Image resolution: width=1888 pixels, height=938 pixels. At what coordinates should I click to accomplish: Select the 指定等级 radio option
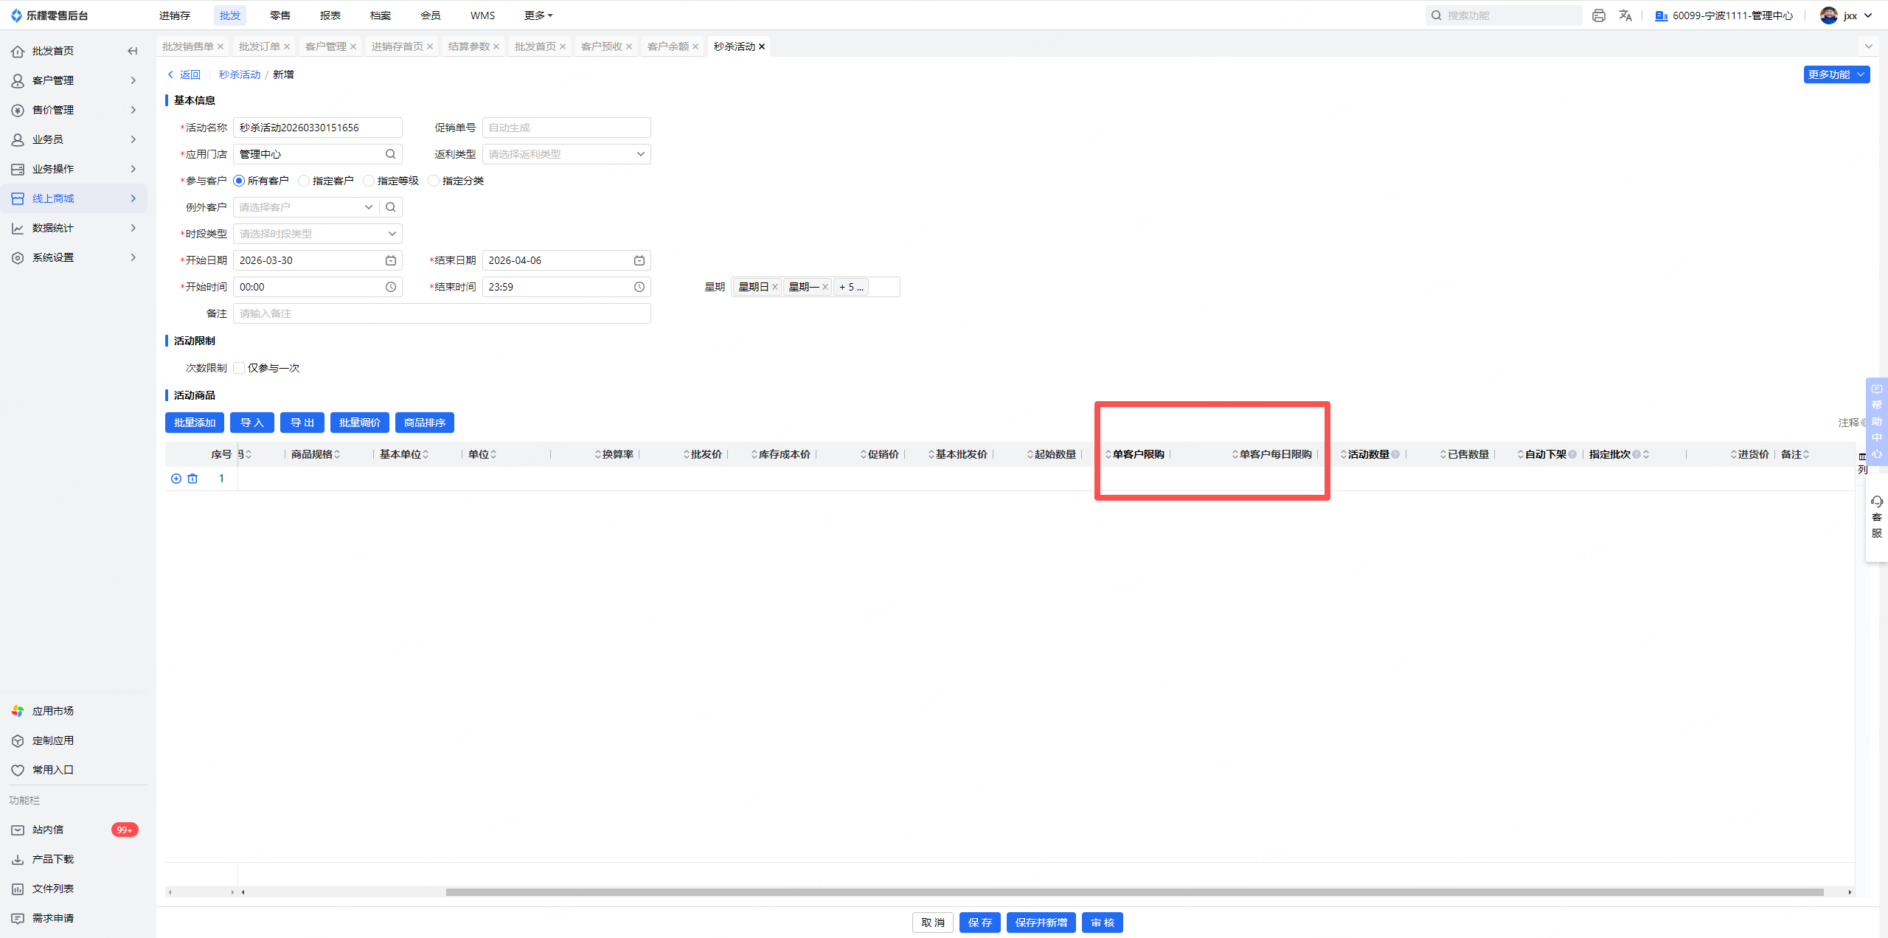369,181
